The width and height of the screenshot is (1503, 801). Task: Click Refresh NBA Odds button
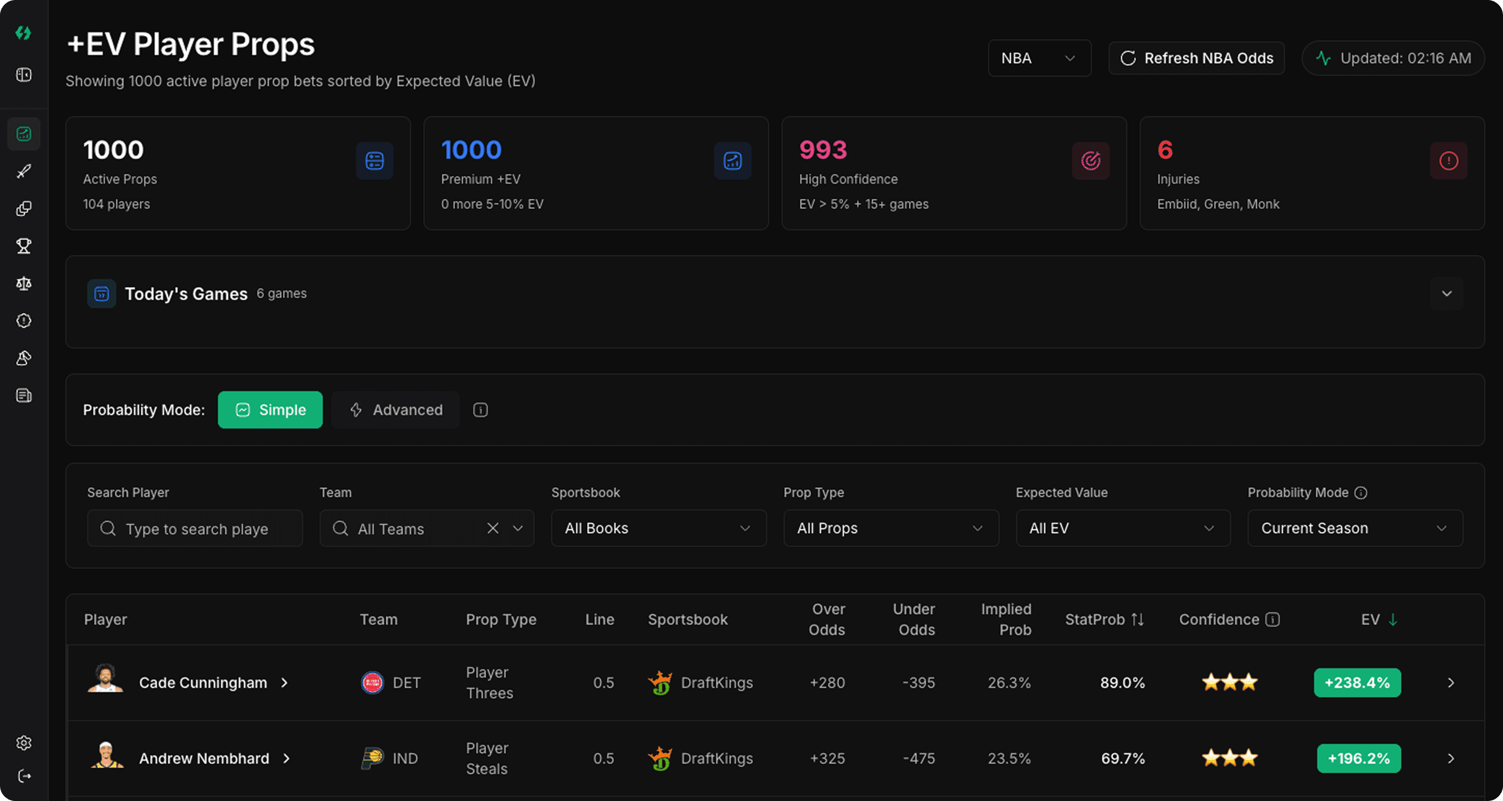(1197, 58)
